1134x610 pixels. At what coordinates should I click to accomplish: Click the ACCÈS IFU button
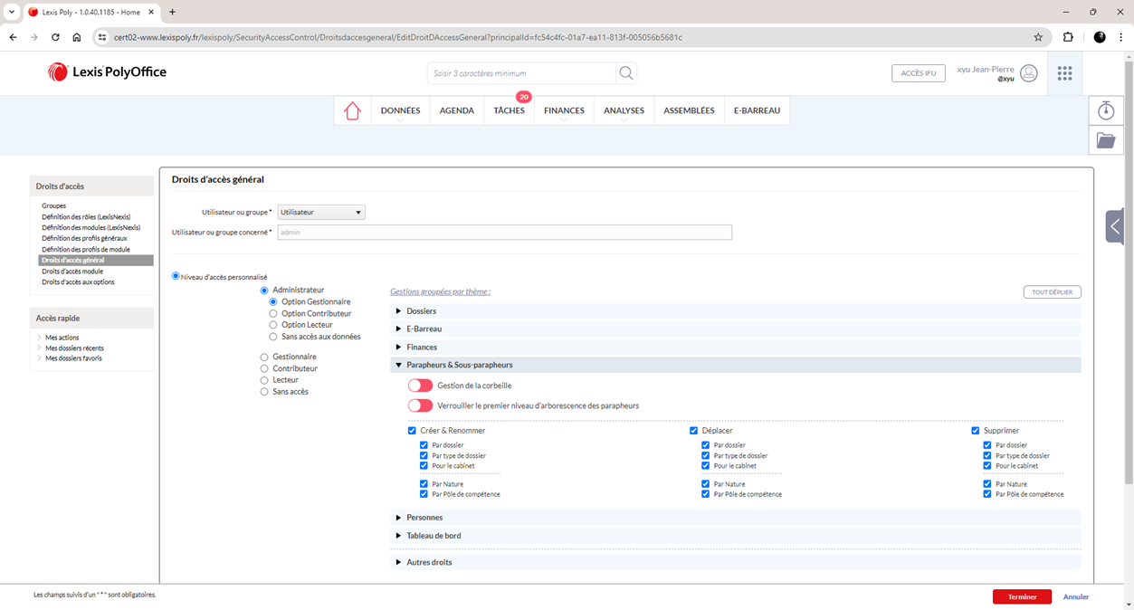(x=919, y=73)
